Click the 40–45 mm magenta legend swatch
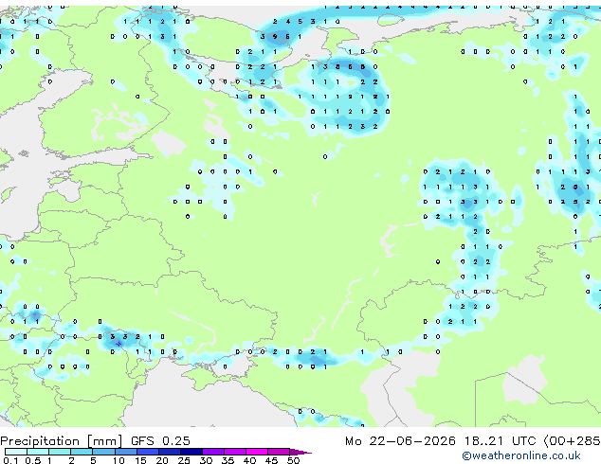Screen dimensions: 601x464 click(x=257, y=452)
